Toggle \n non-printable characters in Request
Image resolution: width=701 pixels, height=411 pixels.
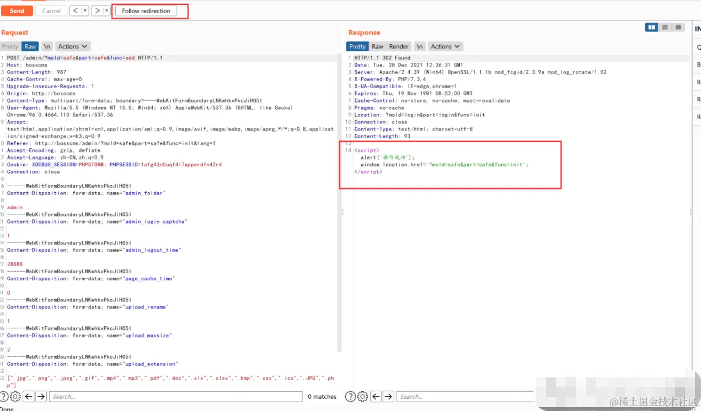(x=47, y=47)
